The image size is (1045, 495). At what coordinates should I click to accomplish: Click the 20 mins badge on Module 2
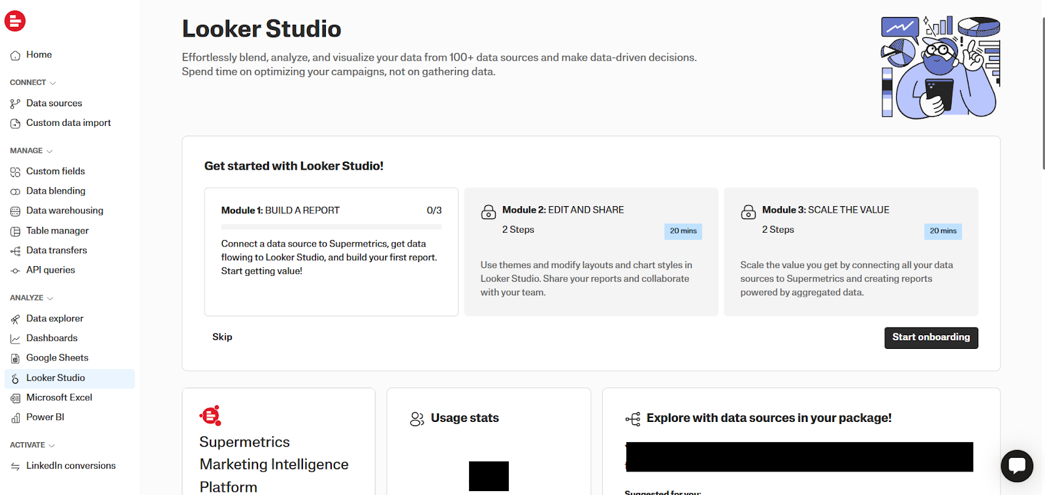click(x=683, y=231)
